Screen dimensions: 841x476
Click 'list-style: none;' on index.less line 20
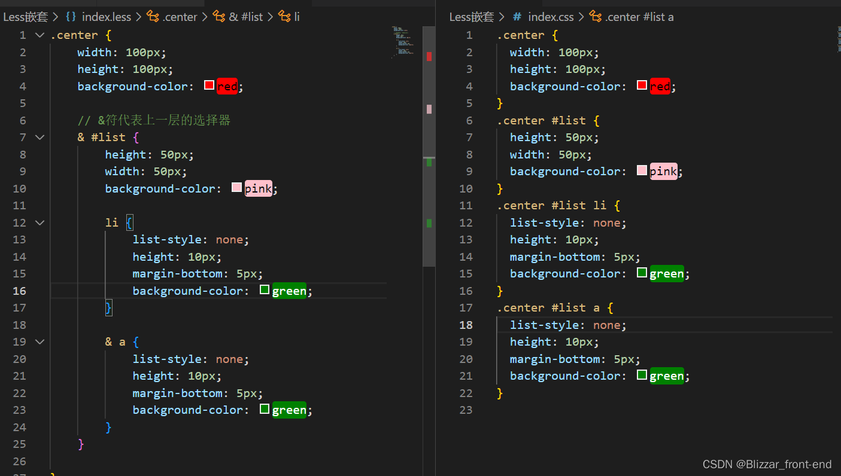pos(191,359)
